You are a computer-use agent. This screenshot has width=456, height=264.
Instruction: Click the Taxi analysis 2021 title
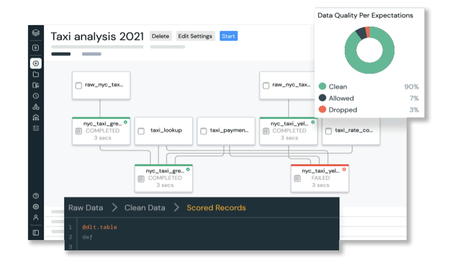(97, 36)
